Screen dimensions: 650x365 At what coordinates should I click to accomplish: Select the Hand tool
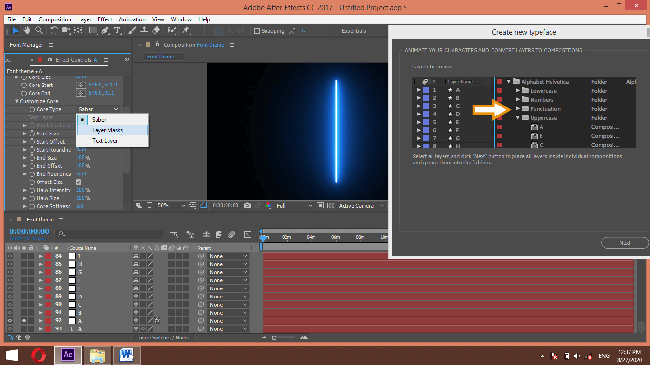coord(27,30)
